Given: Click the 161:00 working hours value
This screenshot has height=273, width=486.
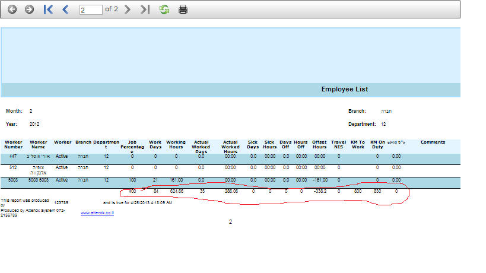Looking at the screenshot, I should [176, 180].
